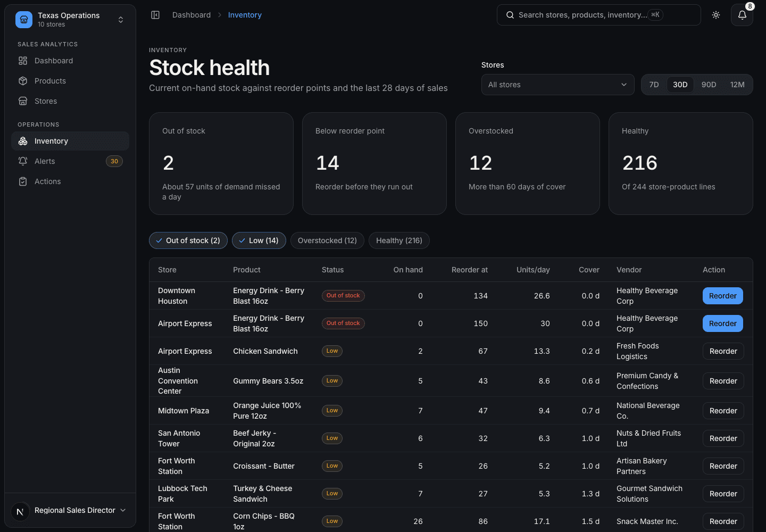Open Dashboard in the sidebar
Screen dimensions: 766x532
[70, 61]
